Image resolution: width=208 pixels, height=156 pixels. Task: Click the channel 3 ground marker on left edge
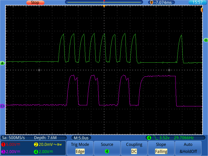[x=2, y=106]
